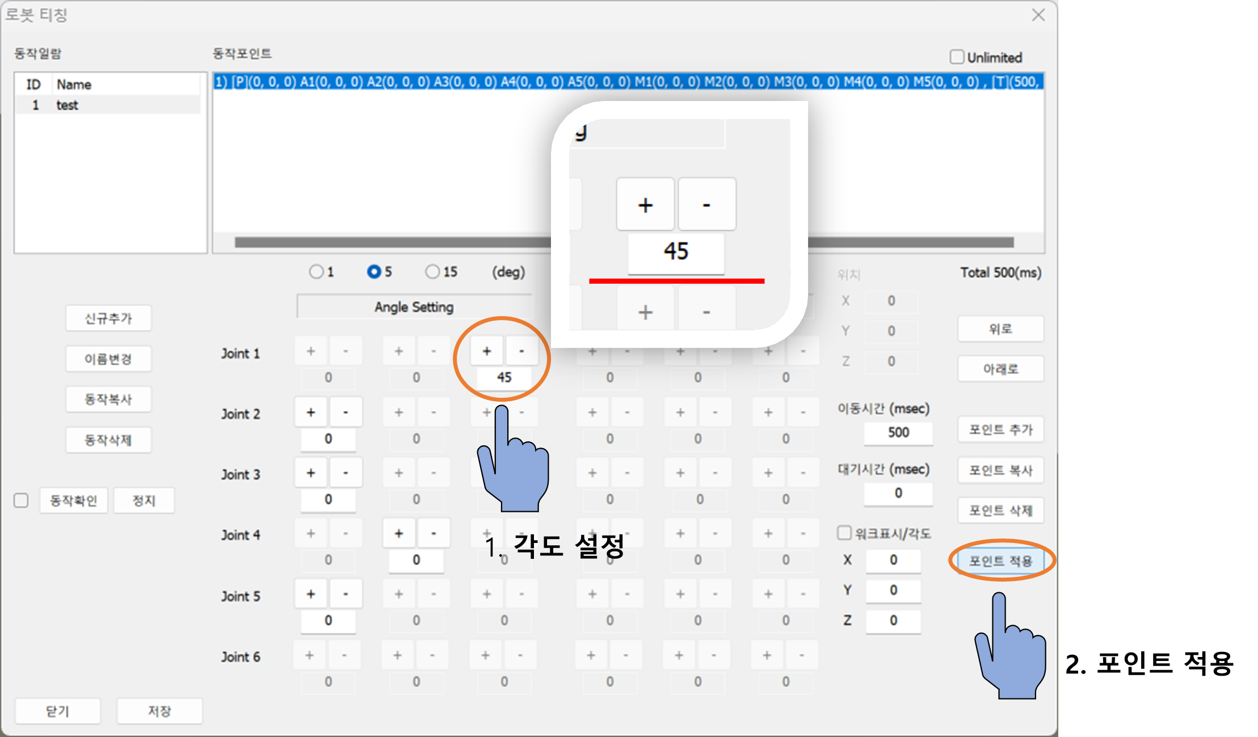Viewport: 1258px width, 737px height.
Task: Check the box beside 동작확인 button
Action: point(21,500)
